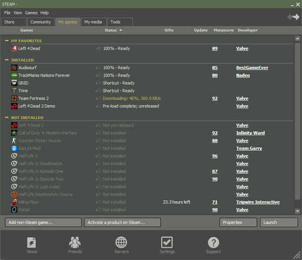Open the Support question mark icon
The height and width of the screenshot is (260, 302).
(x=214, y=243)
